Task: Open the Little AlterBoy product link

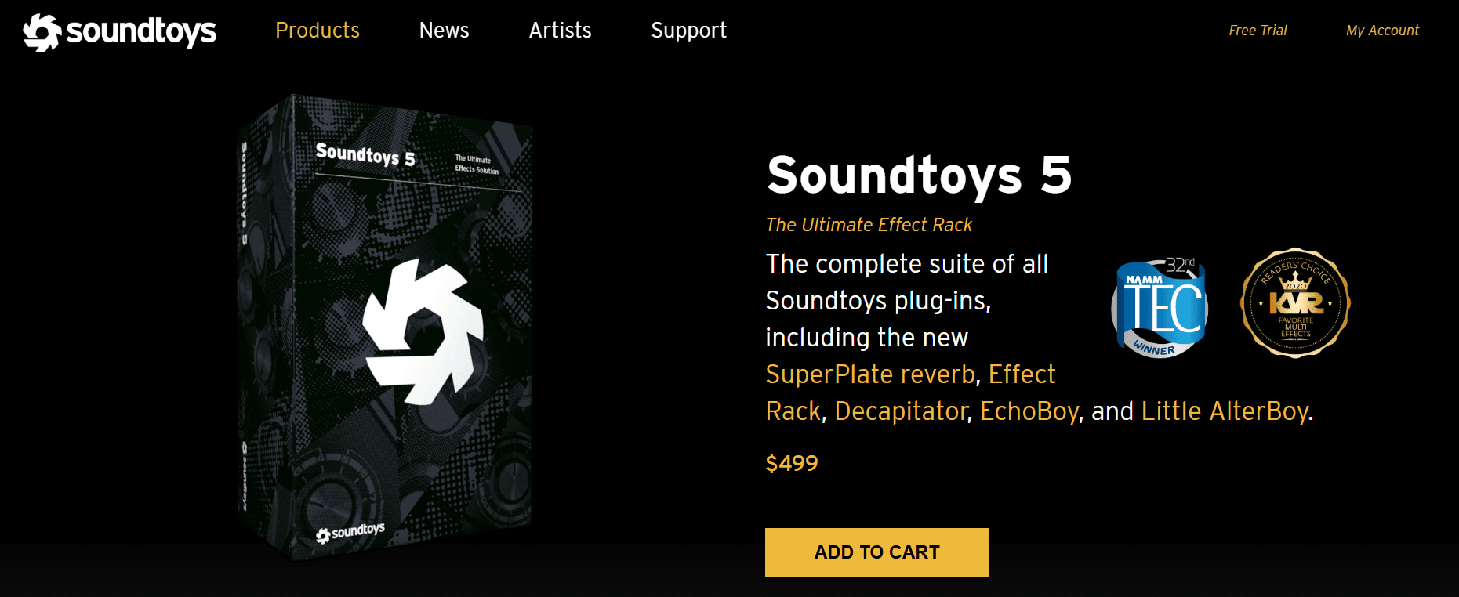Action: click(1226, 411)
